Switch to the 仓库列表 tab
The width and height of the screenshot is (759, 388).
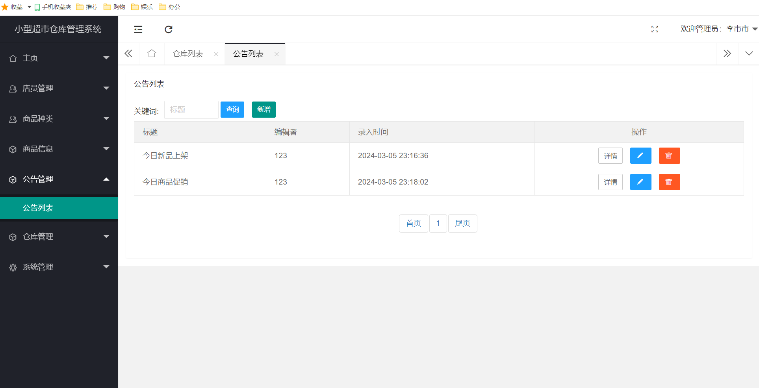(x=188, y=54)
